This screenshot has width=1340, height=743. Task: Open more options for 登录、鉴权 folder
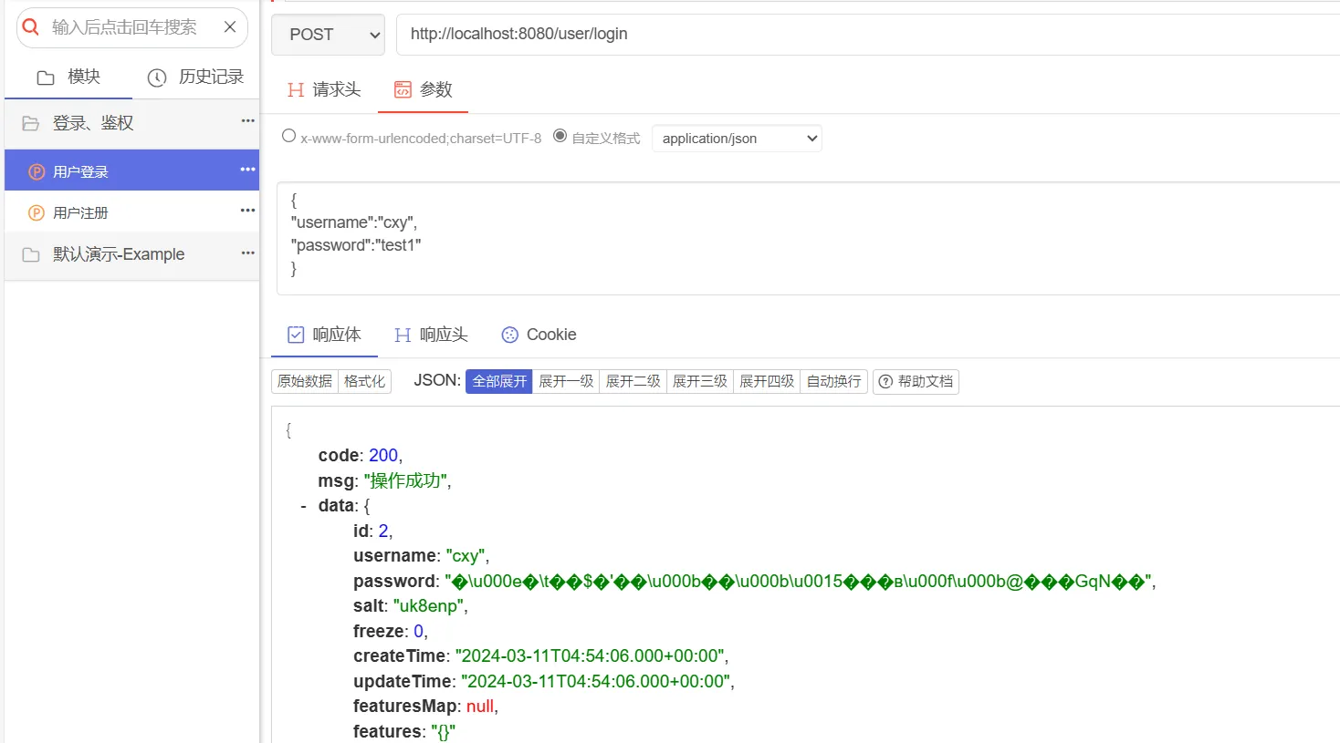tap(247, 121)
